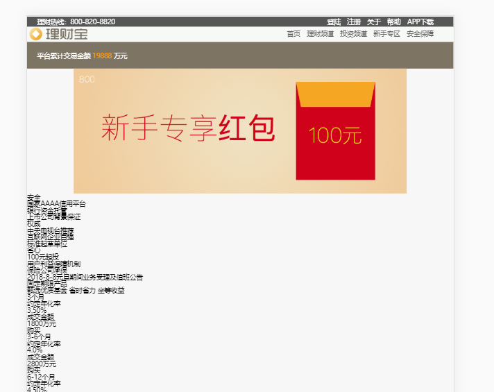Click the 2800万元 amount
Viewport: 494px width, 392px height.
pos(42,364)
